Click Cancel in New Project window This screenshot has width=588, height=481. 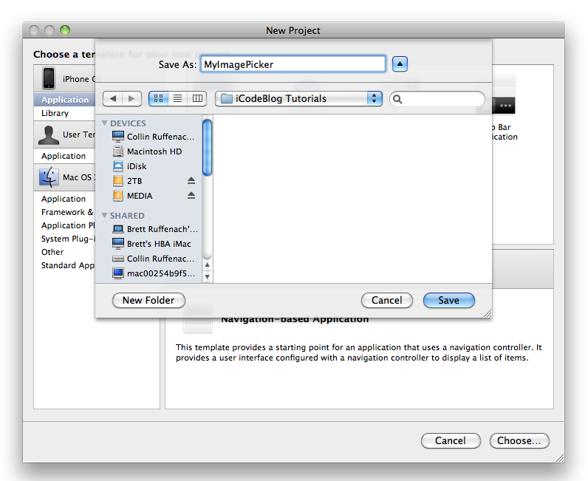click(451, 440)
